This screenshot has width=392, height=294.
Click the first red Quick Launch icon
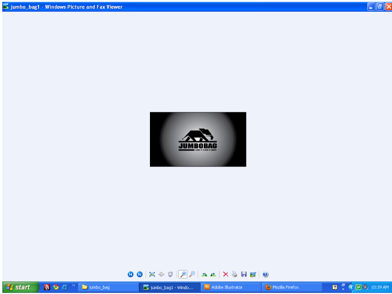click(47, 287)
